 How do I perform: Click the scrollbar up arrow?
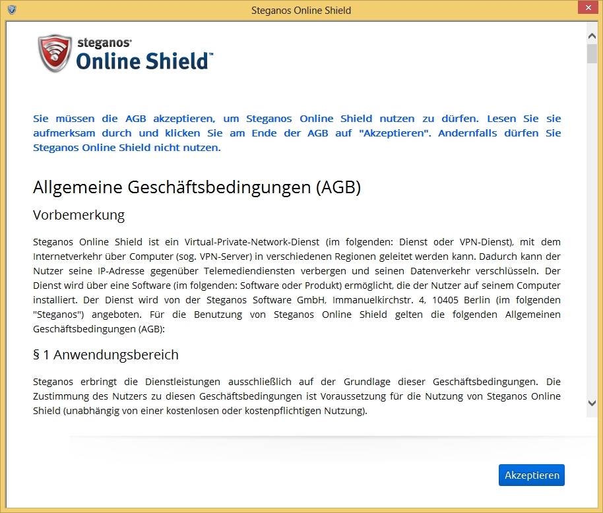pos(592,36)
